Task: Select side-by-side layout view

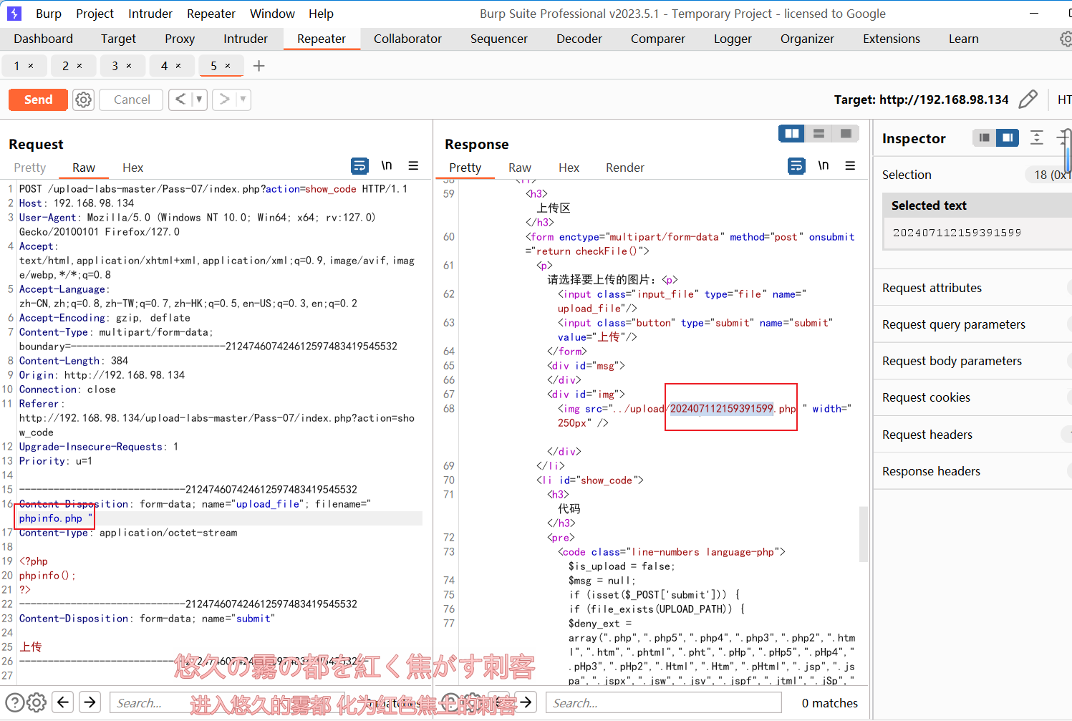Action: click(791, 134)
